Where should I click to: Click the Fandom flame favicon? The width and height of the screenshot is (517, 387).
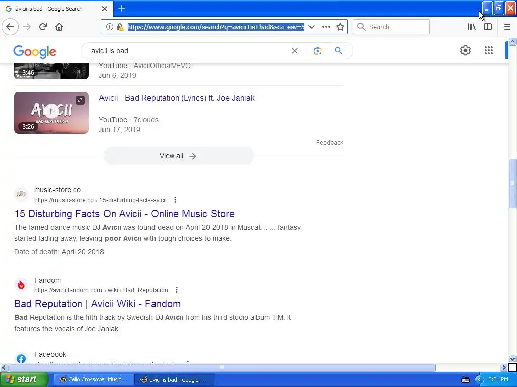coord(21,285)
